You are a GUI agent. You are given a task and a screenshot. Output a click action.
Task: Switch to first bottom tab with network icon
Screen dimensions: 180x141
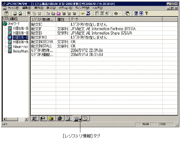34,118
